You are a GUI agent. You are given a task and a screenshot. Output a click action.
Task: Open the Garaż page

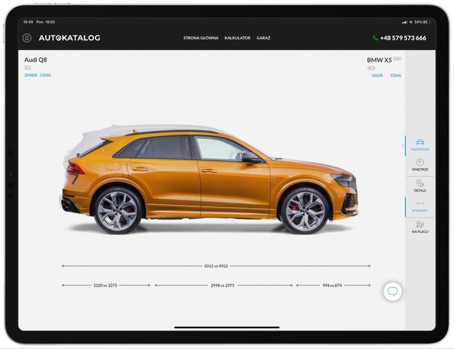(x=263, y=38)
